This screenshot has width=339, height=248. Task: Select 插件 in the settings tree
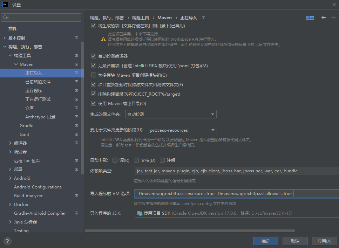13,28
